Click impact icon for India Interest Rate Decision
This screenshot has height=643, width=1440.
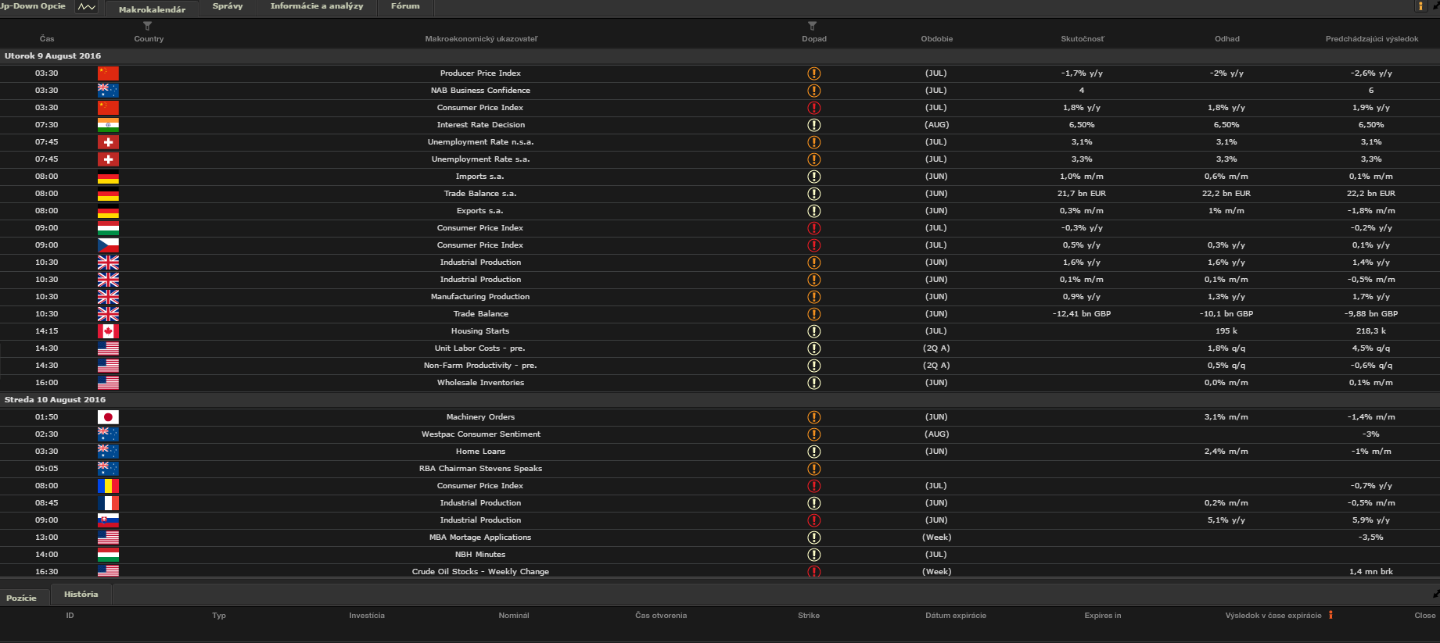(x=813, y=125)
